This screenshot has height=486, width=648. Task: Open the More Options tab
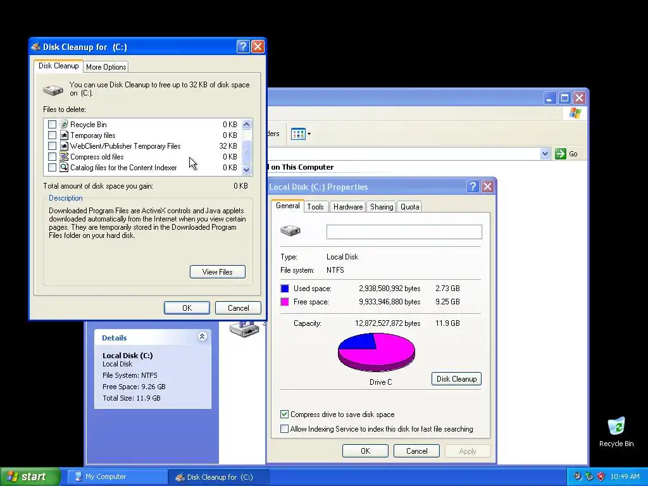(x=106, y=67)
